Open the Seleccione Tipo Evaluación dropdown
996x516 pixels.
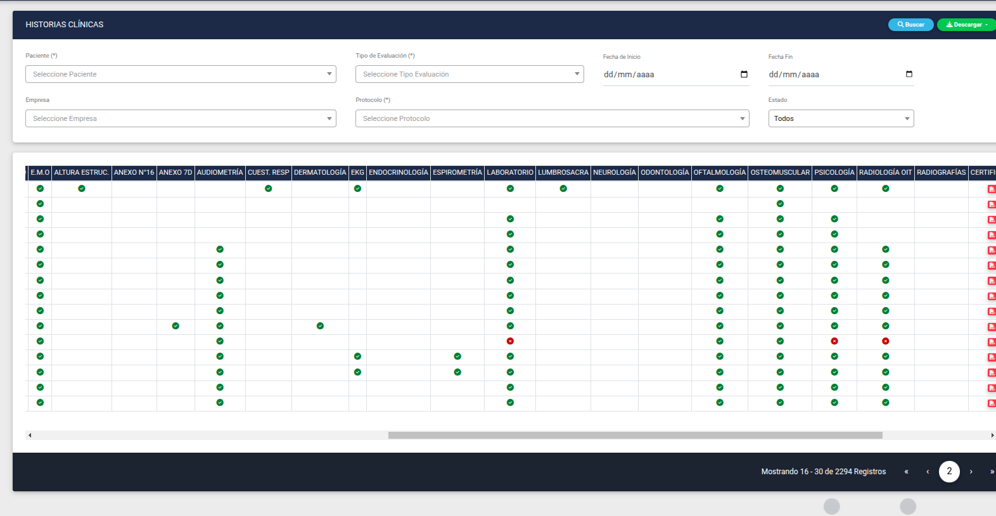click(x=469, y=74)
